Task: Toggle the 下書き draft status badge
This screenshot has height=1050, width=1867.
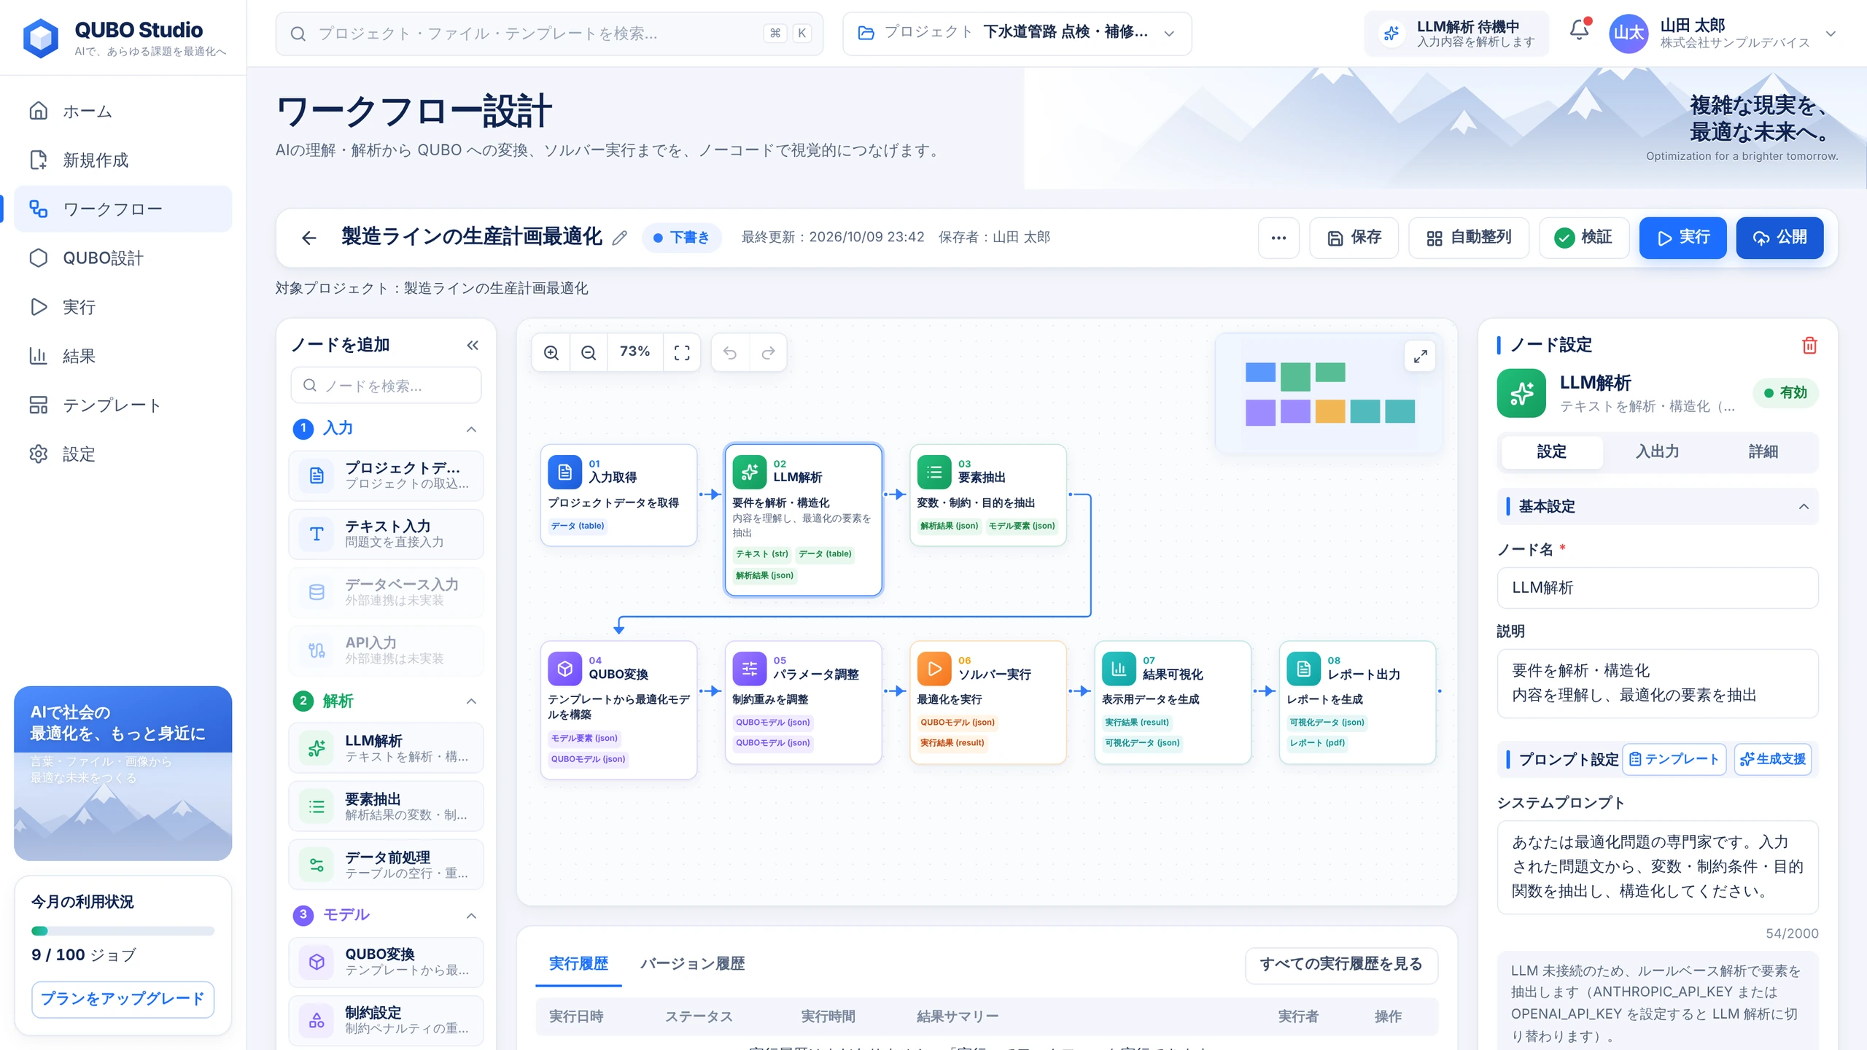Action: click(681, 238)
